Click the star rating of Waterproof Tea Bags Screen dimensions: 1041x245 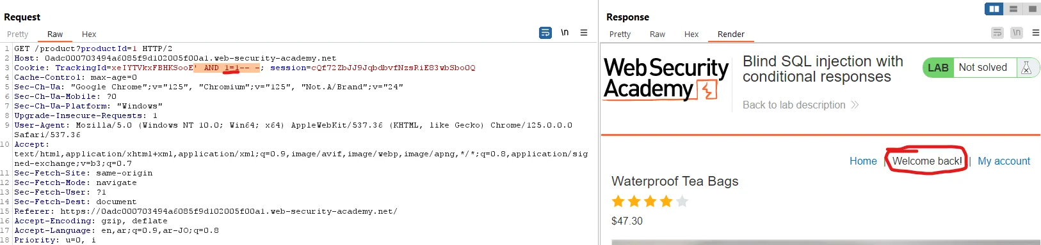click(x=650, y=202)
